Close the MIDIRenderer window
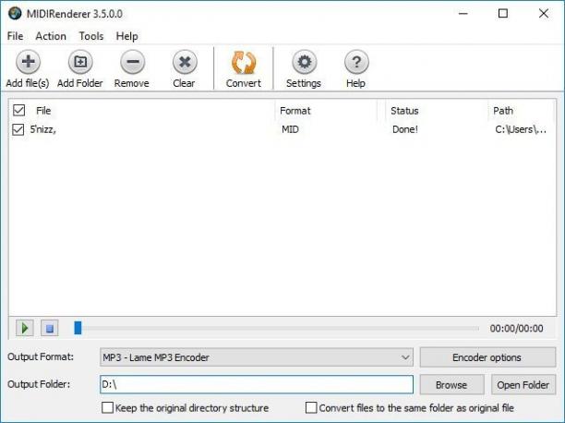 click(544, 14)
